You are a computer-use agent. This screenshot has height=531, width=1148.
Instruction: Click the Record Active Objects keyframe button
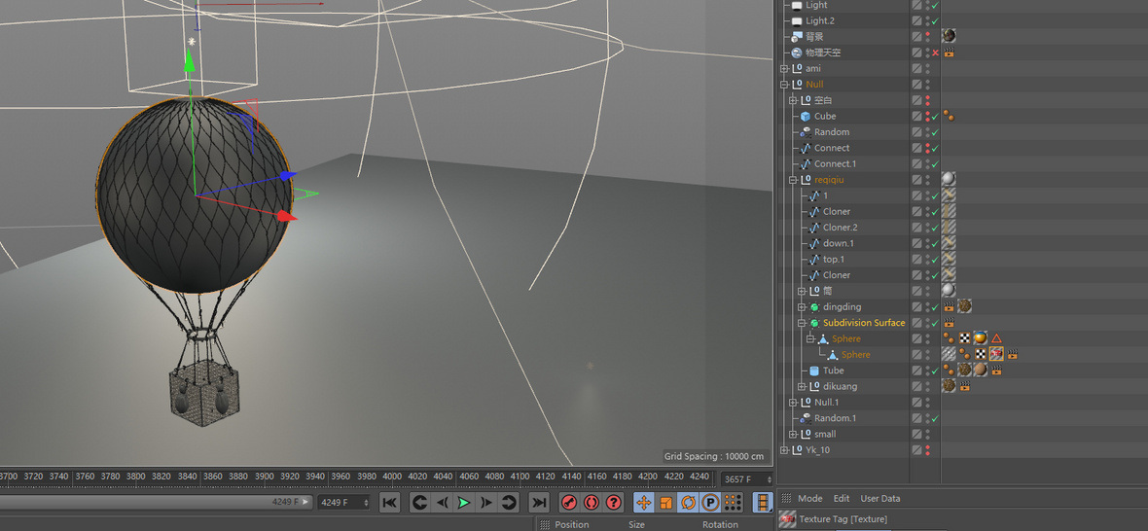569,502
